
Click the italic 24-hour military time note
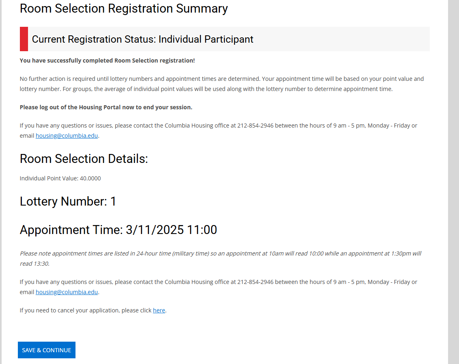[x=220, y=253]
